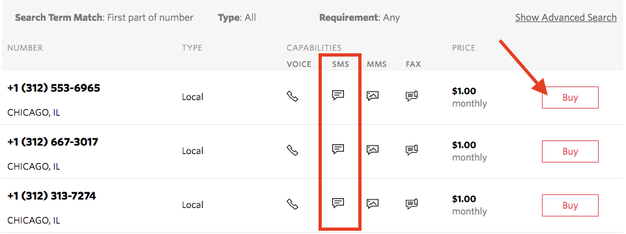Click MMS icon for 553-6965 number
The image size is (626, 234).
[373, 96]
